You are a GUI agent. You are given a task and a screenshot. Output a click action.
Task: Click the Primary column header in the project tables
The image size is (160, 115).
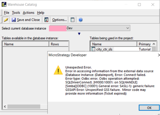tap(145, 44)
